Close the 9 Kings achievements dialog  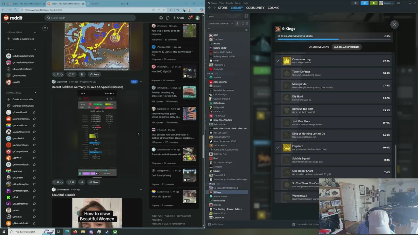394,24
